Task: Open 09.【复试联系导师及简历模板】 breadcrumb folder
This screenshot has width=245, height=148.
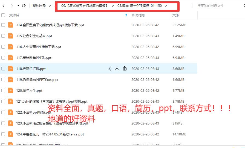Action: point(84,6)
